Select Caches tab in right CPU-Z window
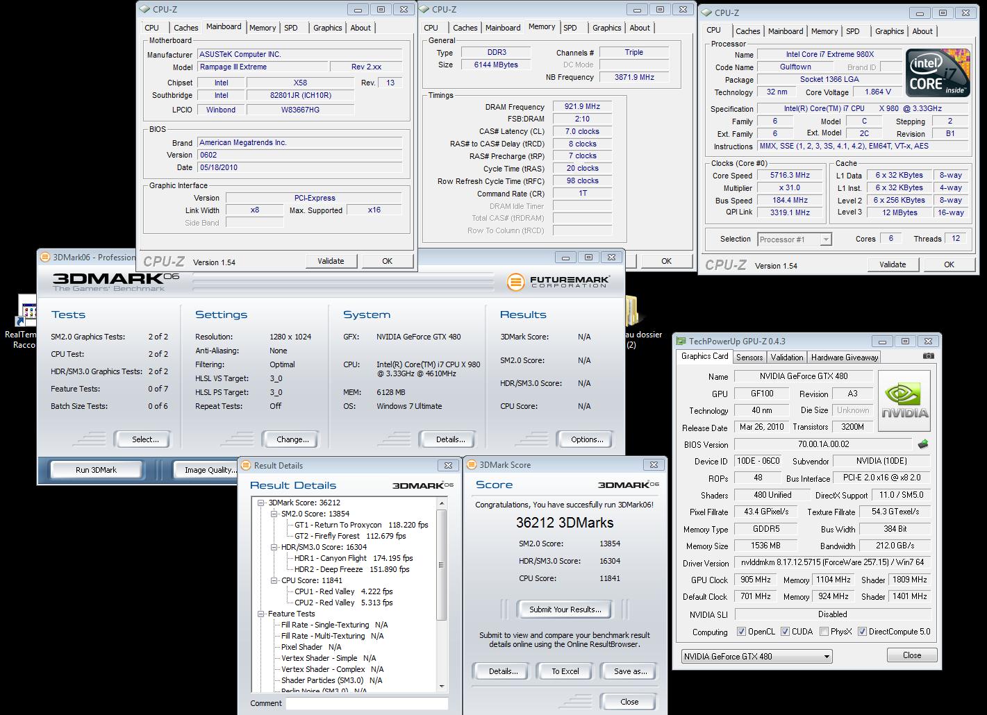The width and height of the screenshot is (987, 715). [747, 31]
